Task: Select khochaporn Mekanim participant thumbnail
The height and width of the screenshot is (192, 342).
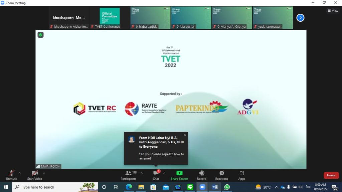Action: pos(69,18)
